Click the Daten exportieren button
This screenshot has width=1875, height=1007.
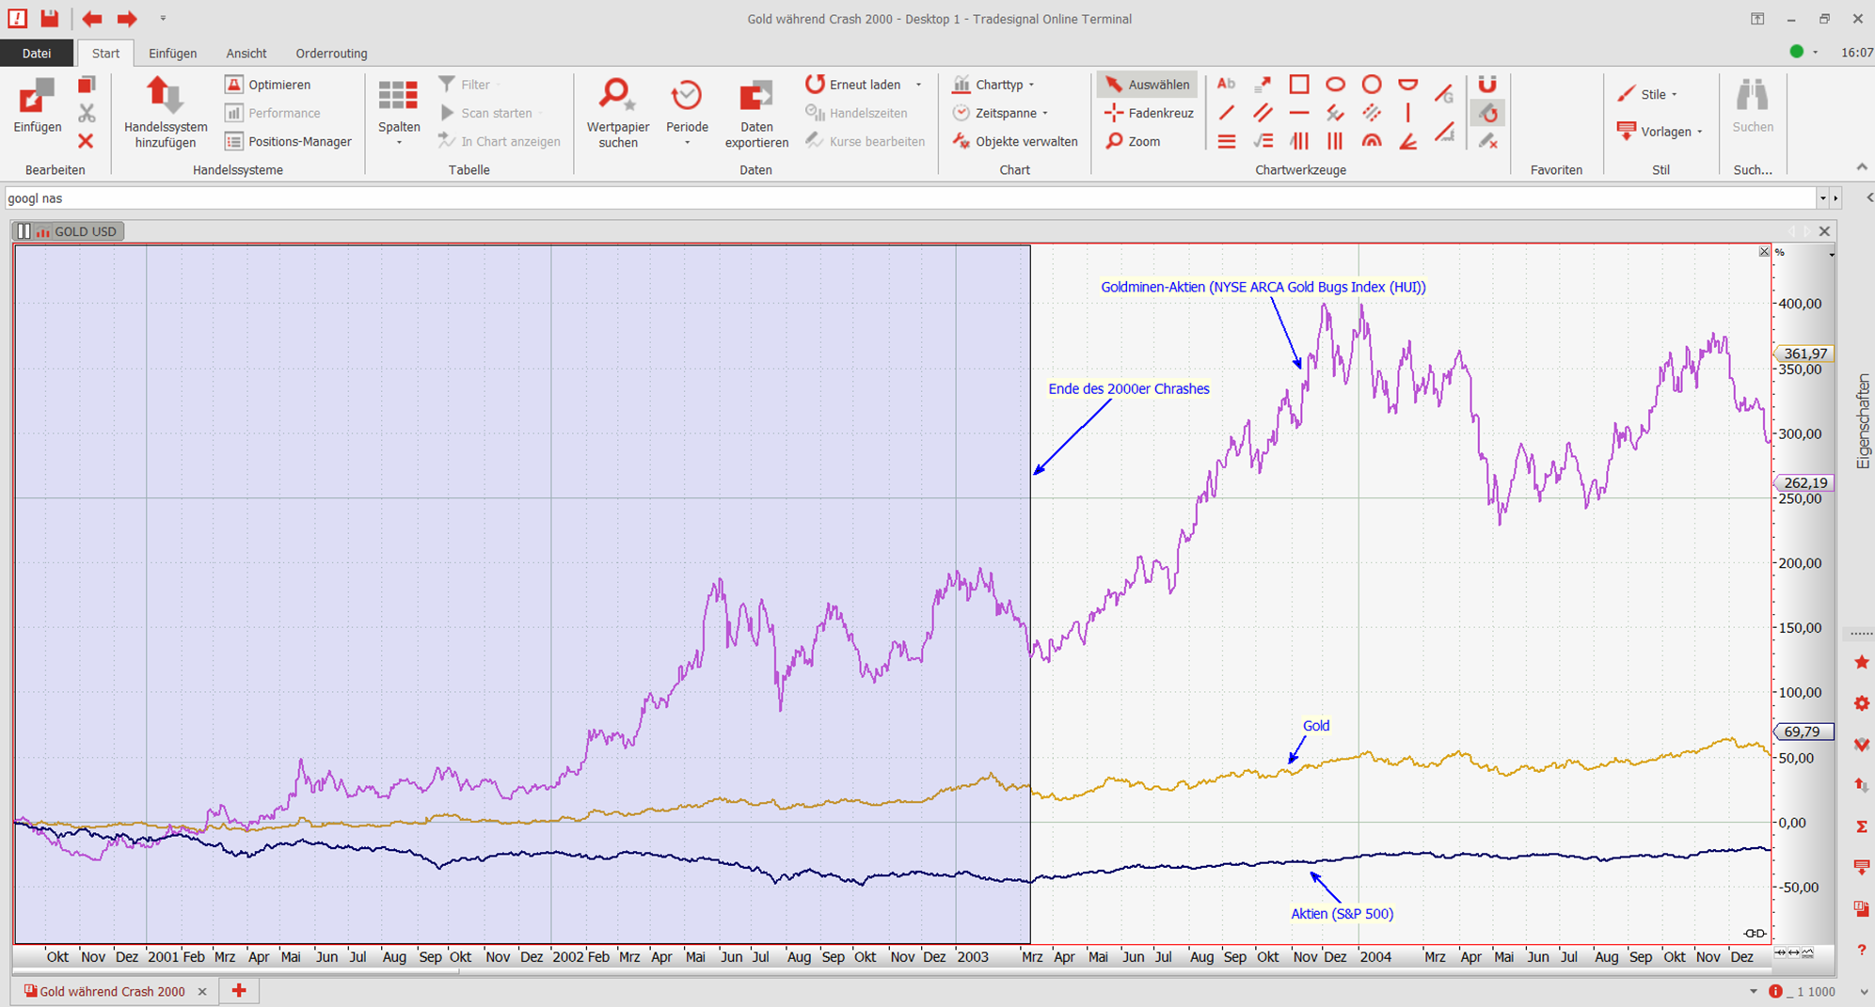(755, 113)
